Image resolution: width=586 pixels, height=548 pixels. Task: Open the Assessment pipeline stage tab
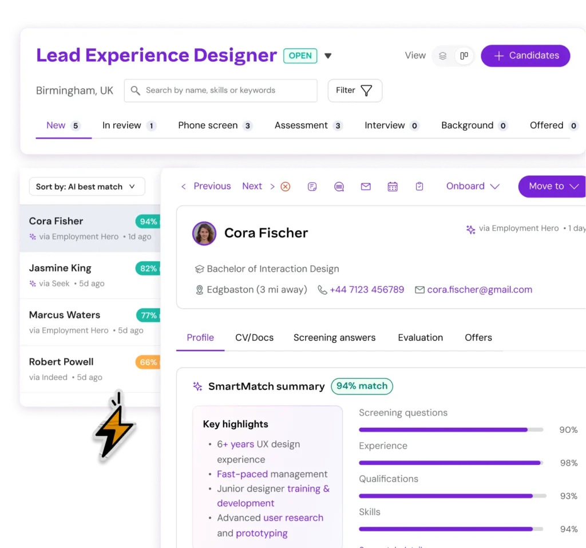pyautogui.click(x=301, y=125)
